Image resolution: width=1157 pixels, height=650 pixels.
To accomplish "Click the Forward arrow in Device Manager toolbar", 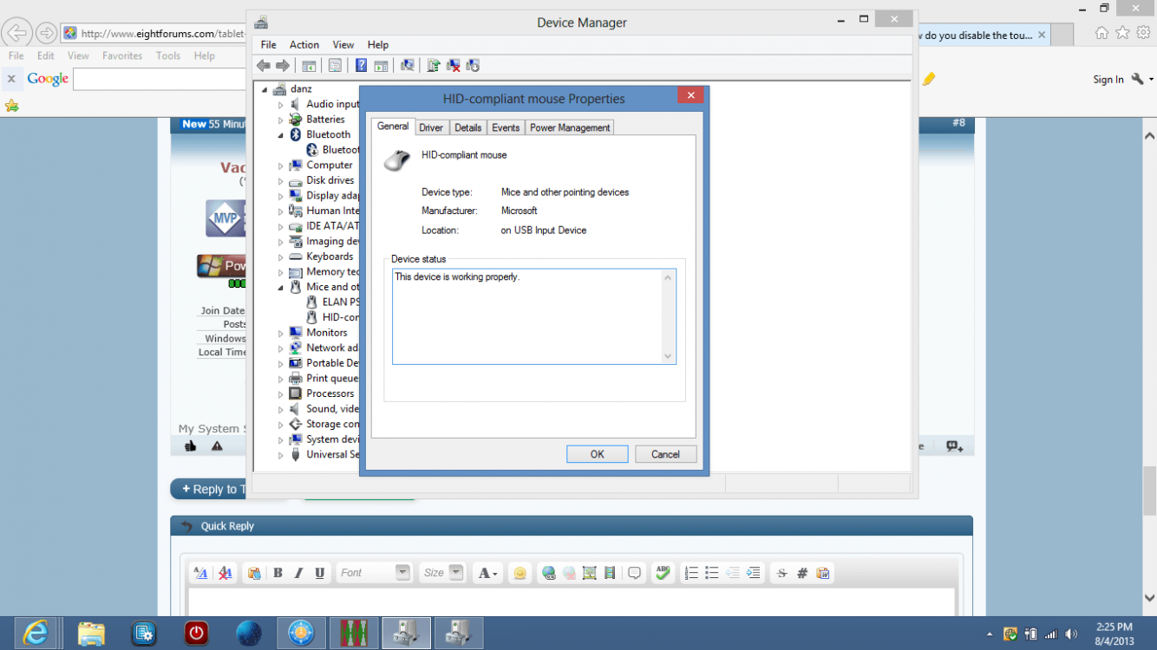I will (283, 66).
